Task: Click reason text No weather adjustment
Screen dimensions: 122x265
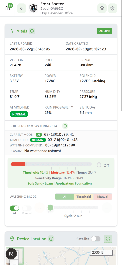Action: pyautogui.click(x=43, y=151)
